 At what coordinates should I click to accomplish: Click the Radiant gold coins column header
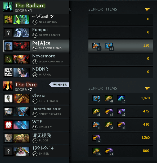[147, 9]
